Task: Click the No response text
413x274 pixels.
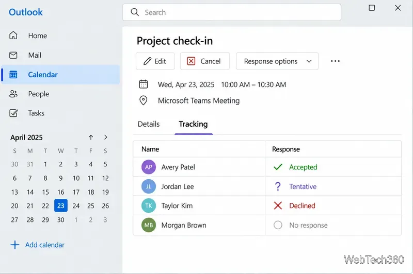Action: point(308,225)
